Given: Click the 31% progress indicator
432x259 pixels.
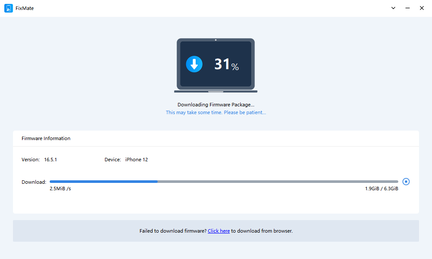Looking at the screenshot, I should tap(226, 64).
